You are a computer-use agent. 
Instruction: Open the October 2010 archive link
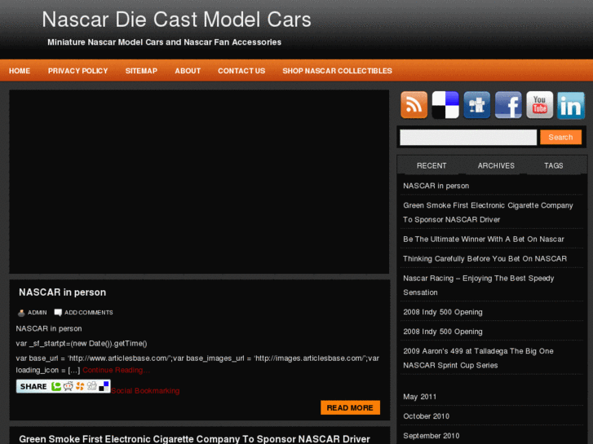pyautogui.click(x=426, y=416)
